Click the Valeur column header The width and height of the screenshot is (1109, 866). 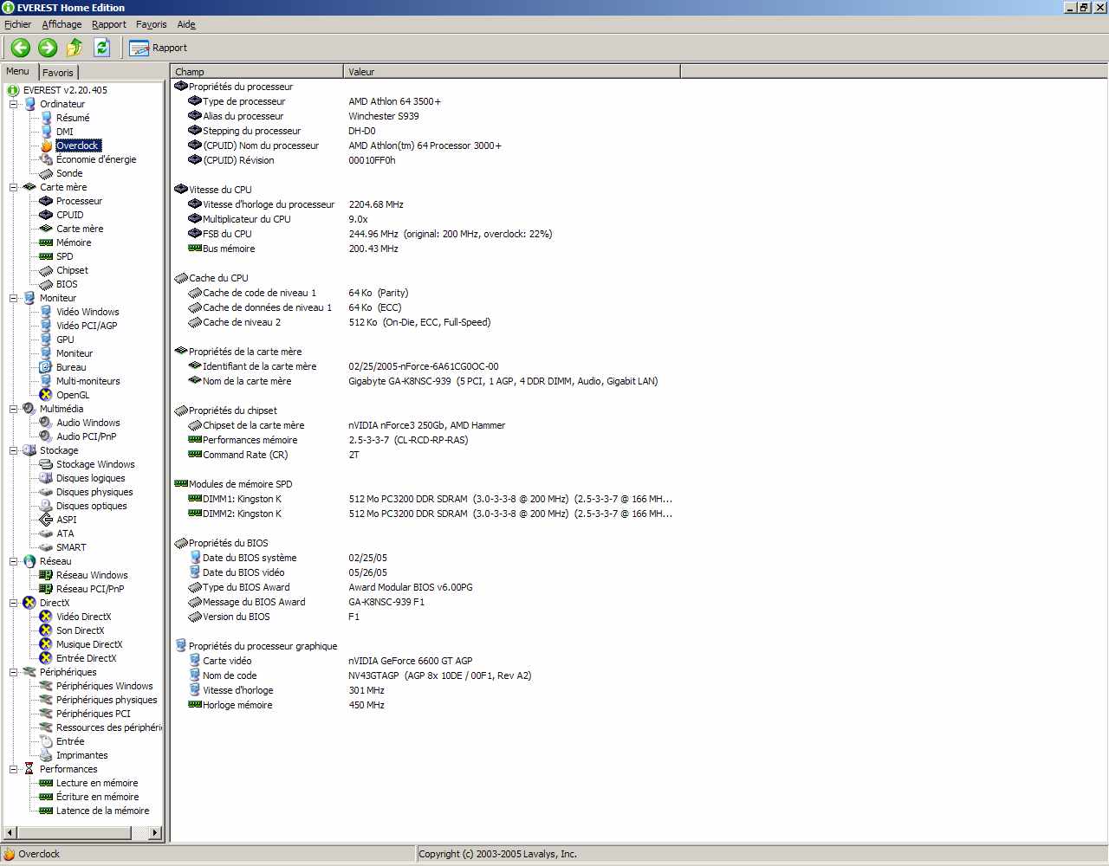[x=511, y=72]
